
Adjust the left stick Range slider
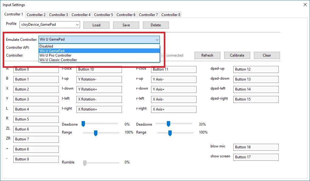pyautogui.click(x=96, y=133)
